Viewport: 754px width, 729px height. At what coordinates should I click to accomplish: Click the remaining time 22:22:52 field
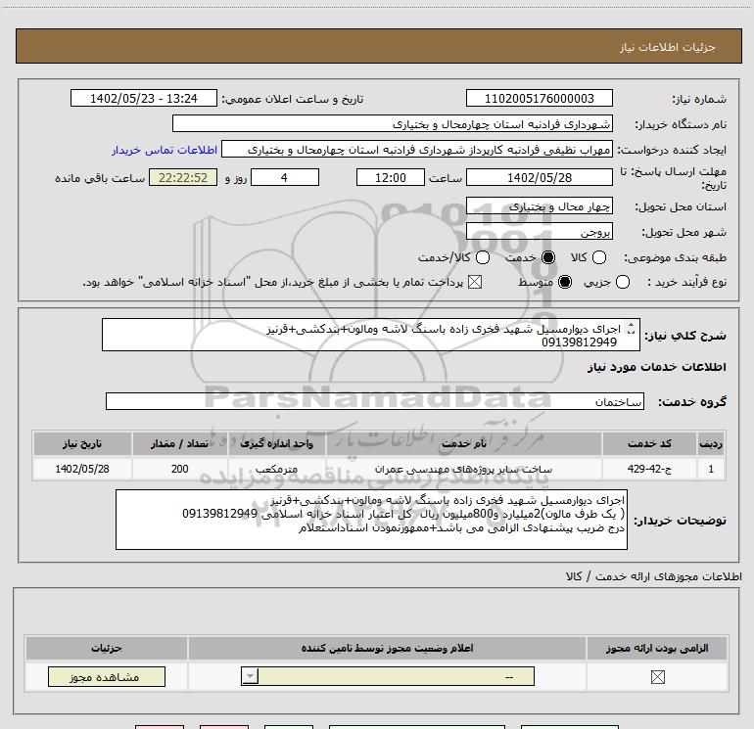click(x=183, y=177)
